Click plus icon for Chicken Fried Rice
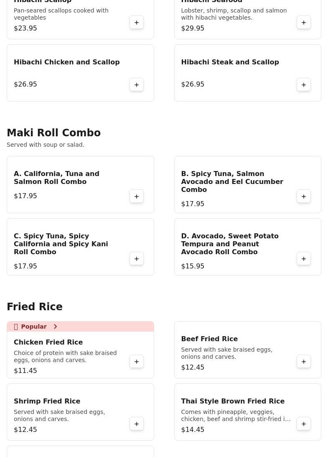 tap(137, 362)
